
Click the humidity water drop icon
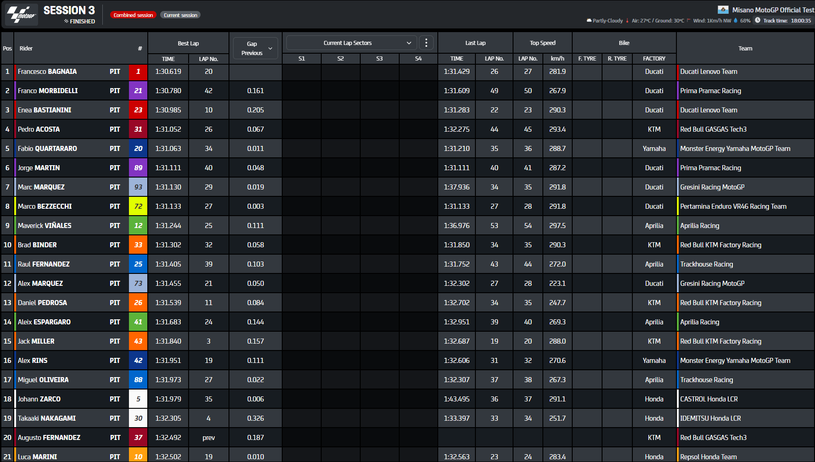click(x=736, y=21)
